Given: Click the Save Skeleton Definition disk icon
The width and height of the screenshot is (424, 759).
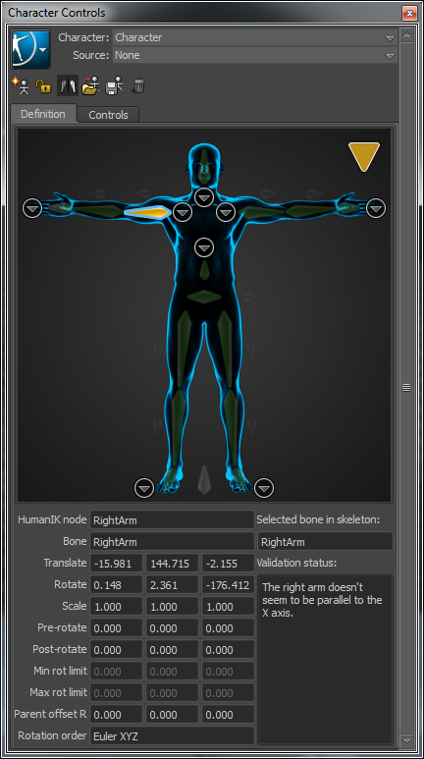Looking at the screenshot, I should click(114, 86).
